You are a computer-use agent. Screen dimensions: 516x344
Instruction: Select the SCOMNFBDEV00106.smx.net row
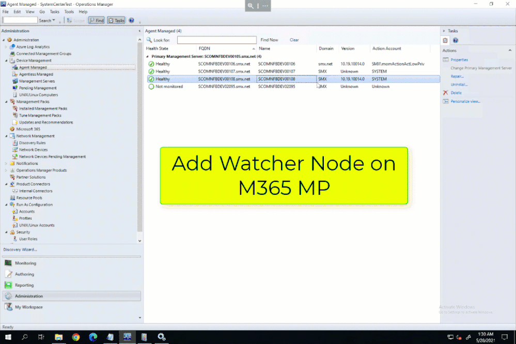(293, 64)
